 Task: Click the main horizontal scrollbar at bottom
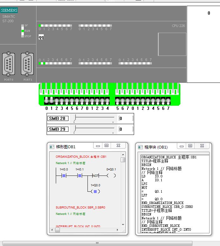tap(97, 243)
